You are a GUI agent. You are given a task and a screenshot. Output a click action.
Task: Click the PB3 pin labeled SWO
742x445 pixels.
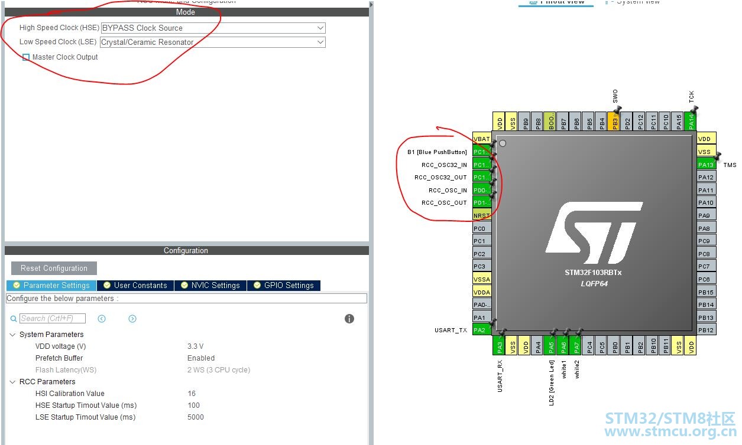615,122
